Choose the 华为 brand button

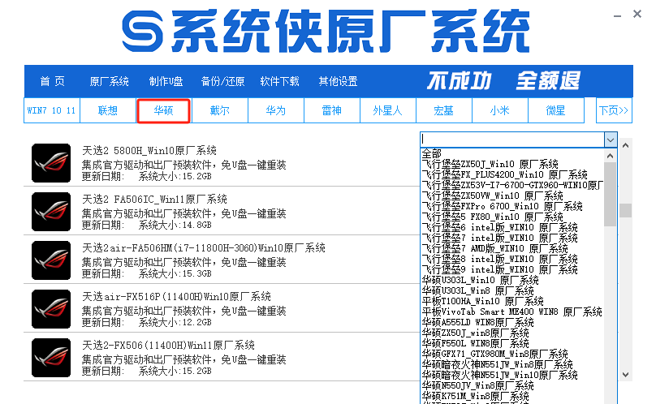point(276,110)
